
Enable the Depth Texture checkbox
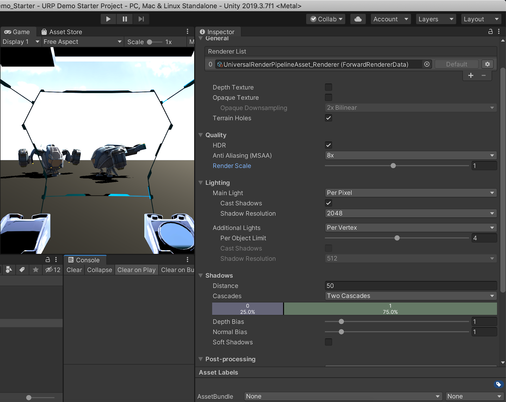click(x=328, y=87)
